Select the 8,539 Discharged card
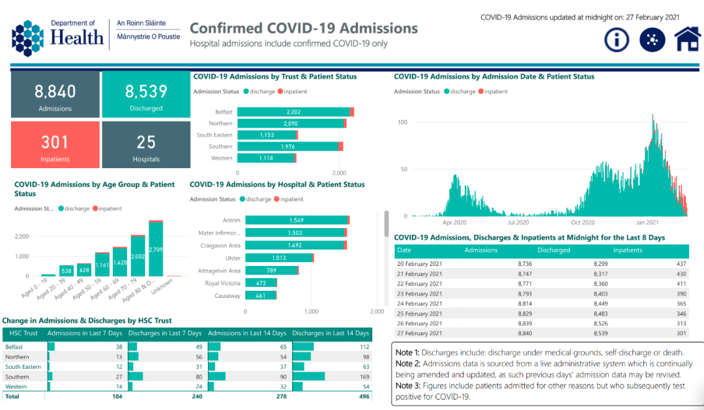 point(147,95)
